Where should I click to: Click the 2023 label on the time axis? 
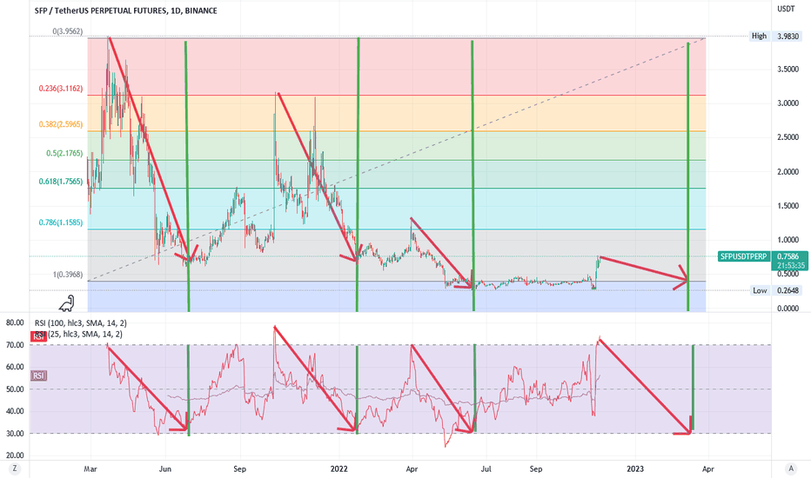coord(635,468)
